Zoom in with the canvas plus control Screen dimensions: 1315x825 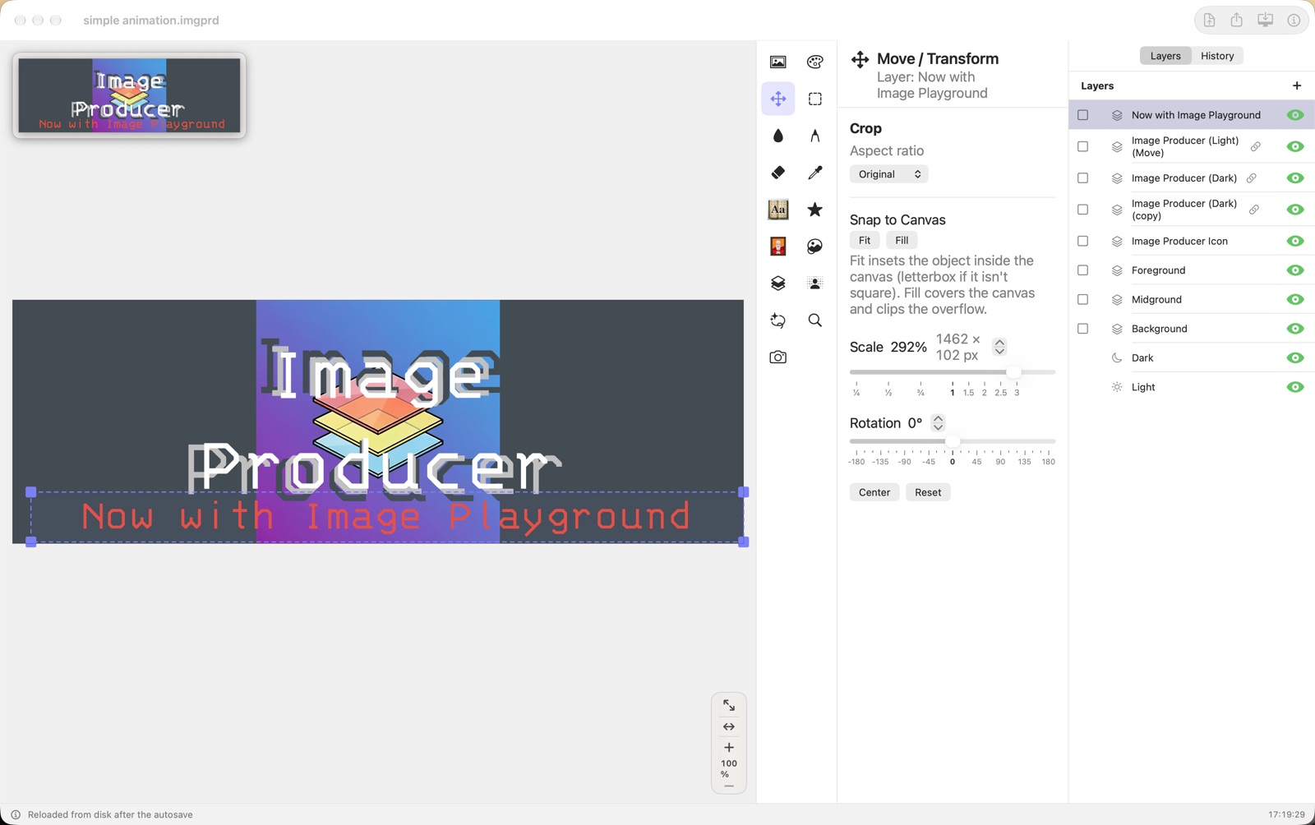(729, 748)
